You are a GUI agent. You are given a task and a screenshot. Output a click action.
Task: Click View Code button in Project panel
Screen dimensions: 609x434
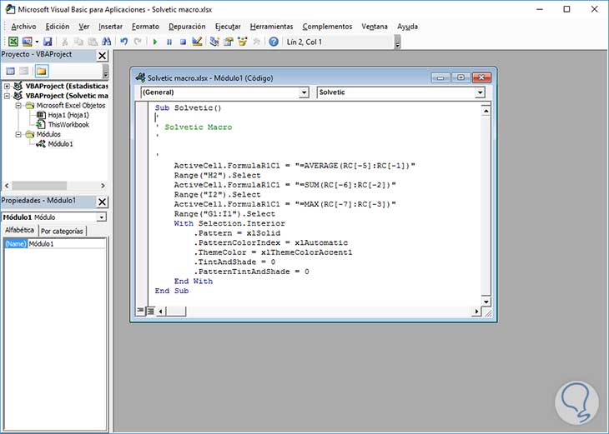click(x=10, y=71)
